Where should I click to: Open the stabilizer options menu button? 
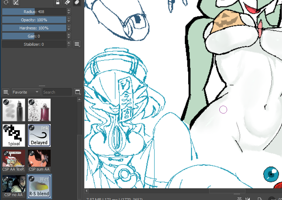coord(77,44)
